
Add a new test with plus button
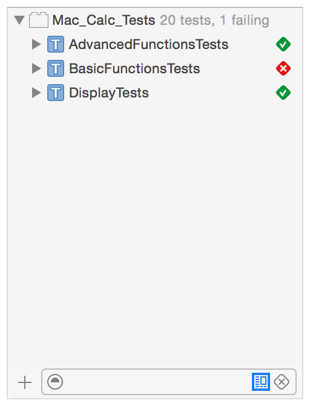25,382
